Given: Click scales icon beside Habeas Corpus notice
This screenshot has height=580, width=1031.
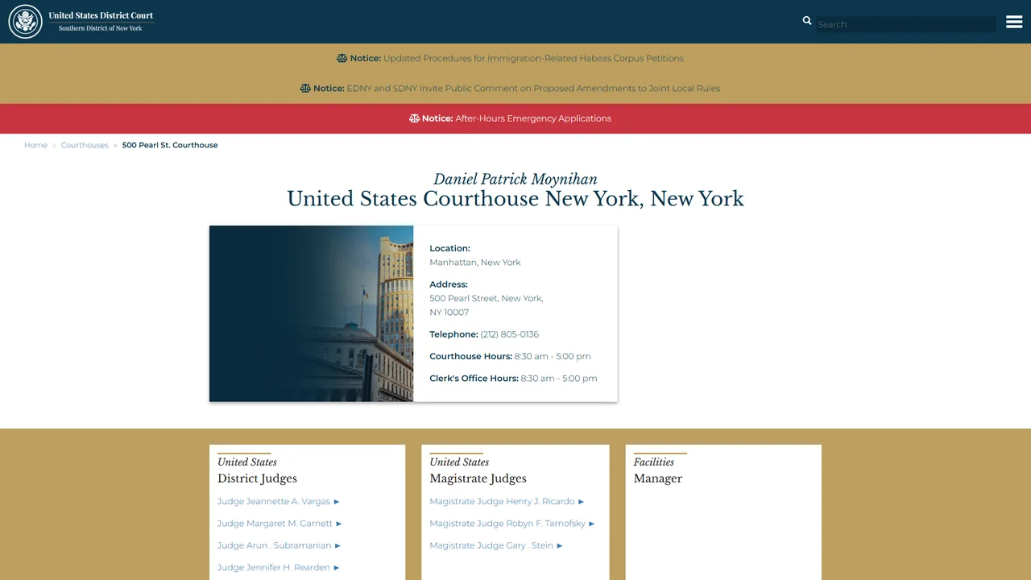Looking at the screenshot, I should pyautogui.click(x=342, y=58).
